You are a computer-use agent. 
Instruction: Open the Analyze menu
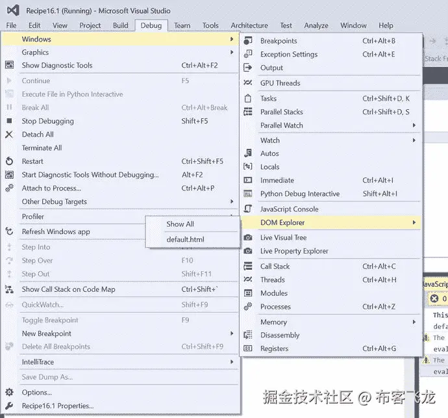coord(316,25)
